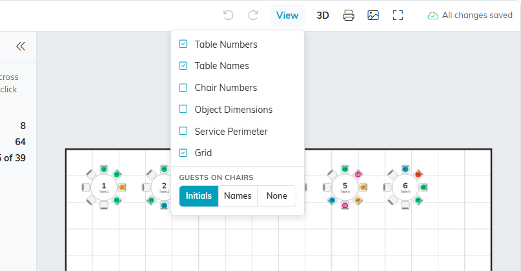This screenshot has height=271, width=521.
Task: Click the sidebar value "64"
Action: coord(20,142)
